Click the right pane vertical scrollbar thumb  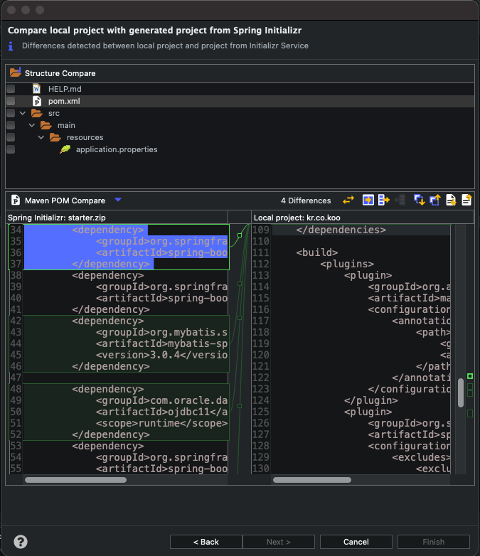[461, 392]
